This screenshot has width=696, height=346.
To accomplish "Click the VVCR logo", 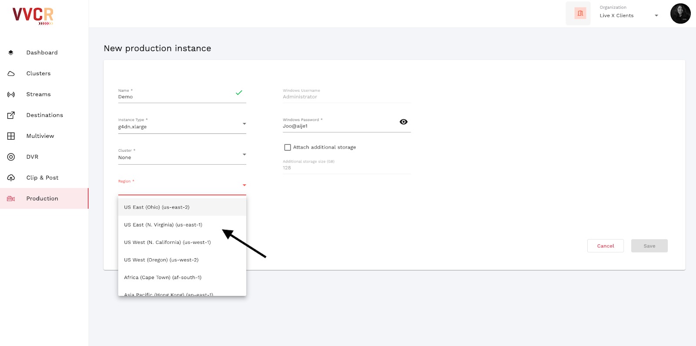I will click(33, 16).
